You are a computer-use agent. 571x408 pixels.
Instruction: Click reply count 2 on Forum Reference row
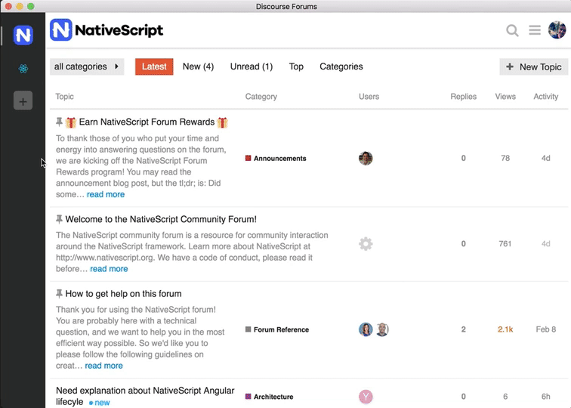click(463, 329)
